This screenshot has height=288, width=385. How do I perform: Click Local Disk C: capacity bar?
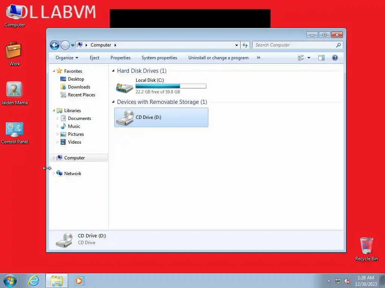[171, 86]
